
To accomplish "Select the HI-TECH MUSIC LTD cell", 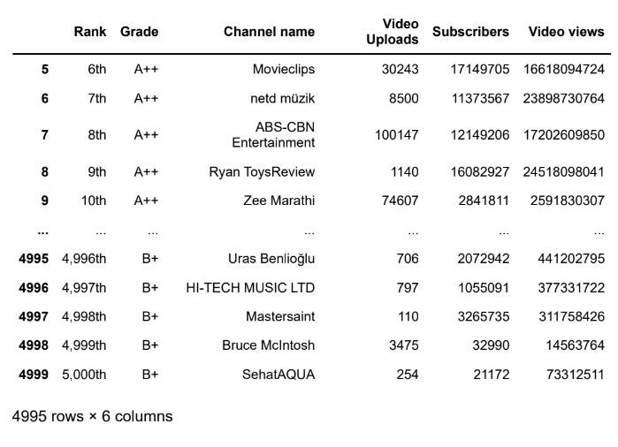I will point(250,288).
